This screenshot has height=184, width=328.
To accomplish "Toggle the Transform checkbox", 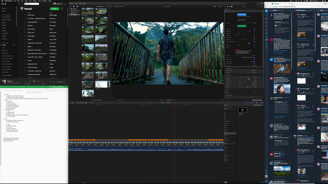I will pyautogui.click(x=225, y=75).
